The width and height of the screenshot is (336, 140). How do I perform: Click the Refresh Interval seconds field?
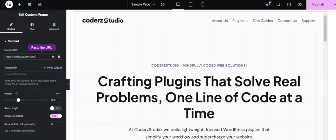point(56,124)
